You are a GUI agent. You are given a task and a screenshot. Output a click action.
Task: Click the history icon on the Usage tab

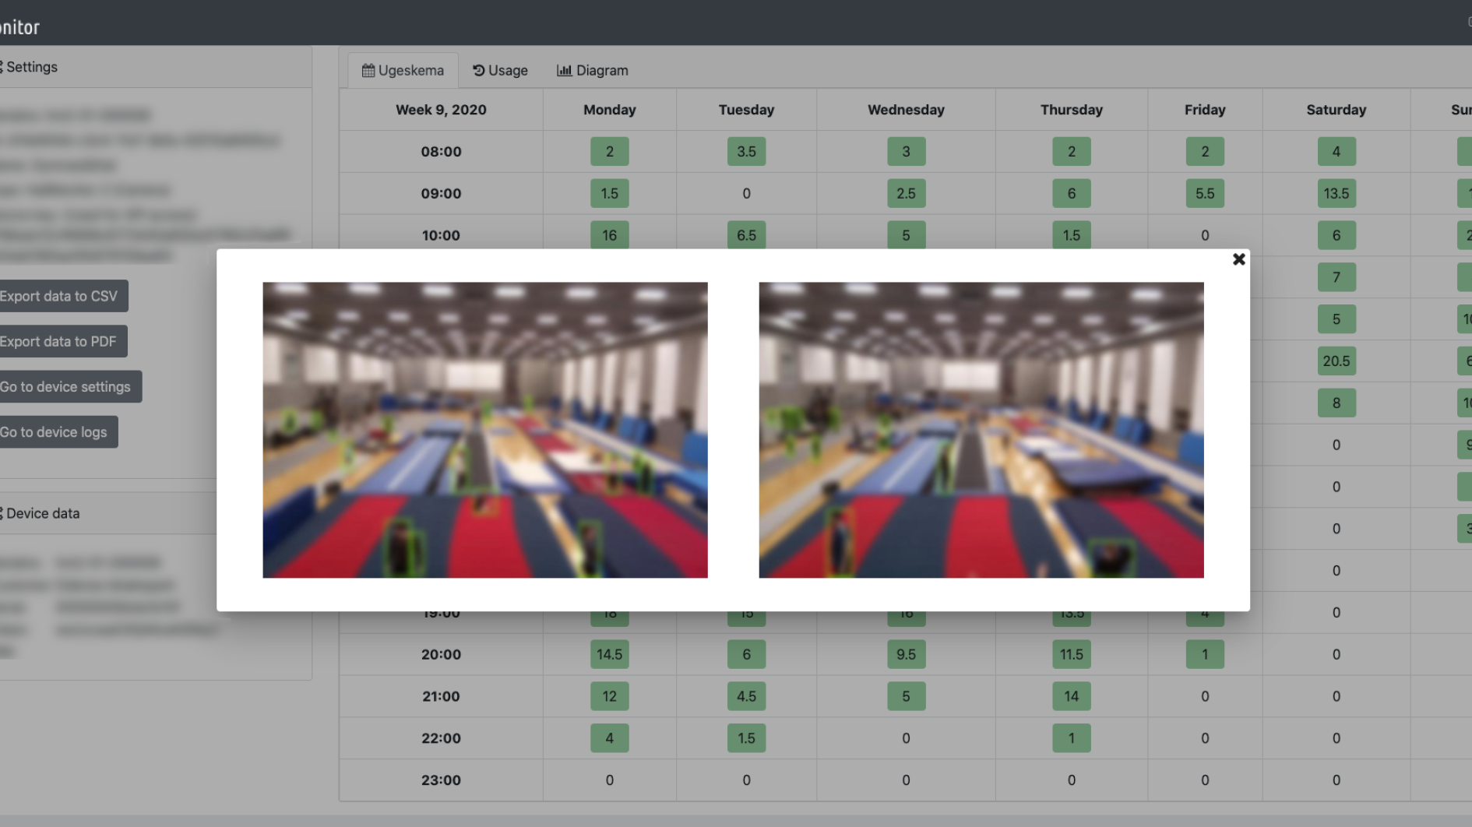478,71
